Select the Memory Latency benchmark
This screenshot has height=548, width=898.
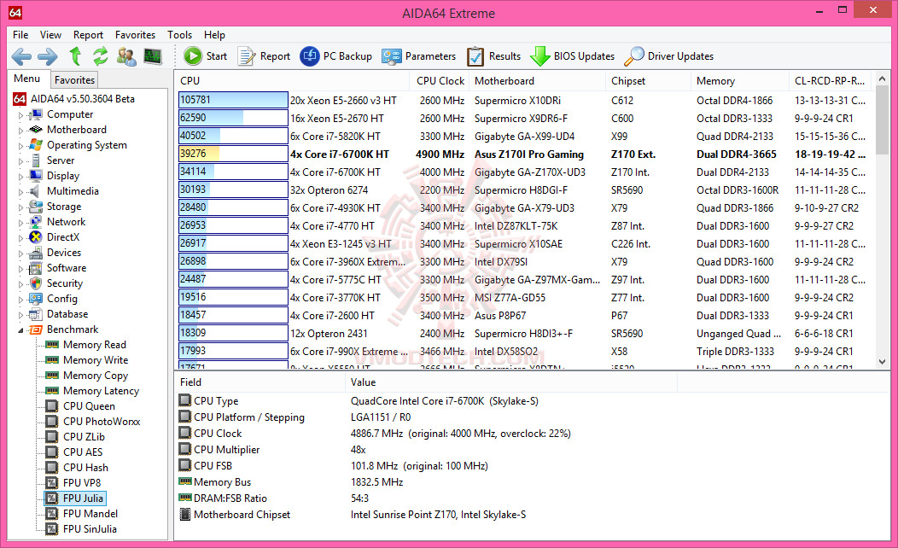[x=101, y=391]
